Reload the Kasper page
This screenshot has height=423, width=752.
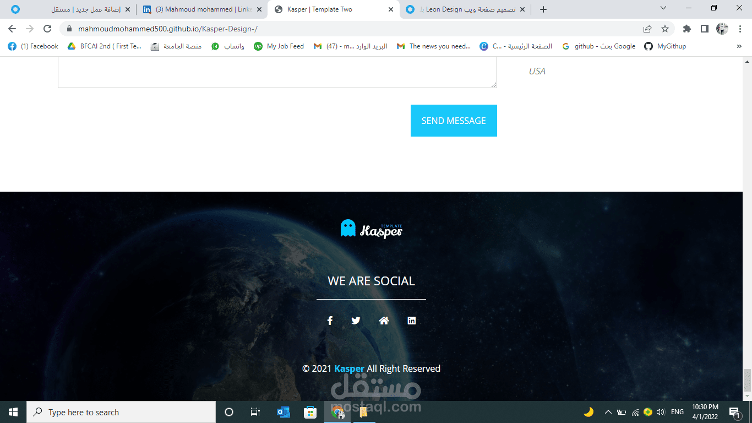47,29
